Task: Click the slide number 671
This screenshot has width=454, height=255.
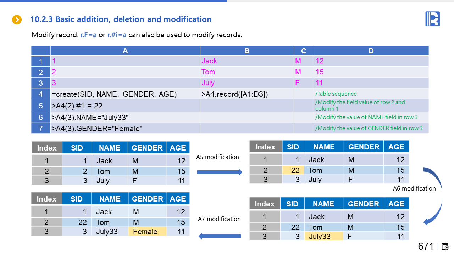Action: point(426,246)
